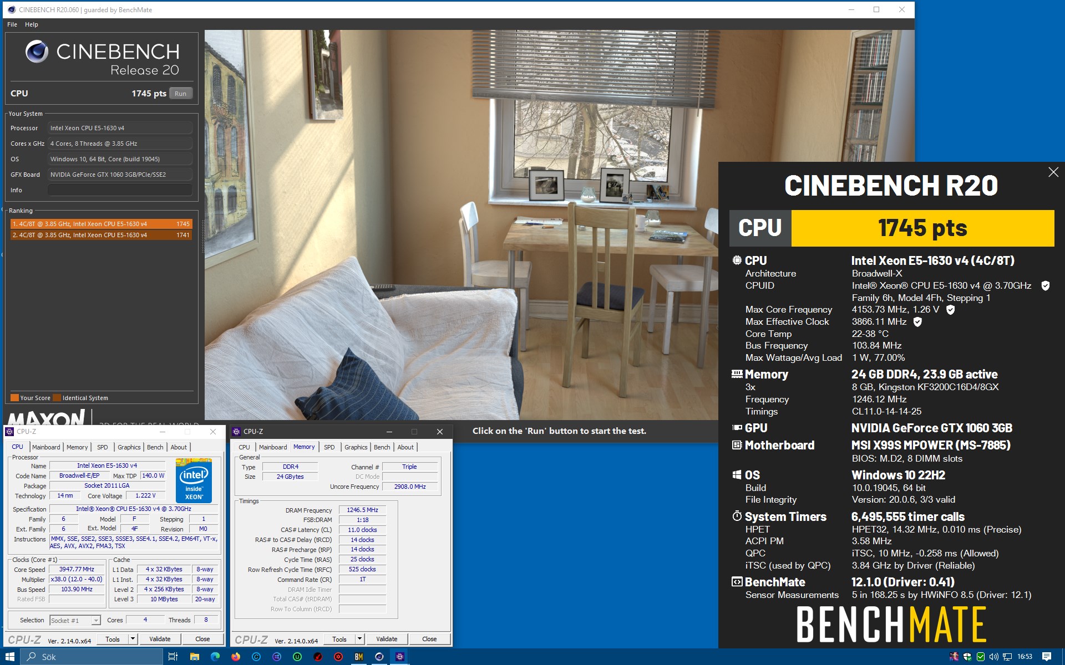The image size is (1065, 665).
Task: Open the blue C icon in taskbar
Action: [x=256, y=657]
